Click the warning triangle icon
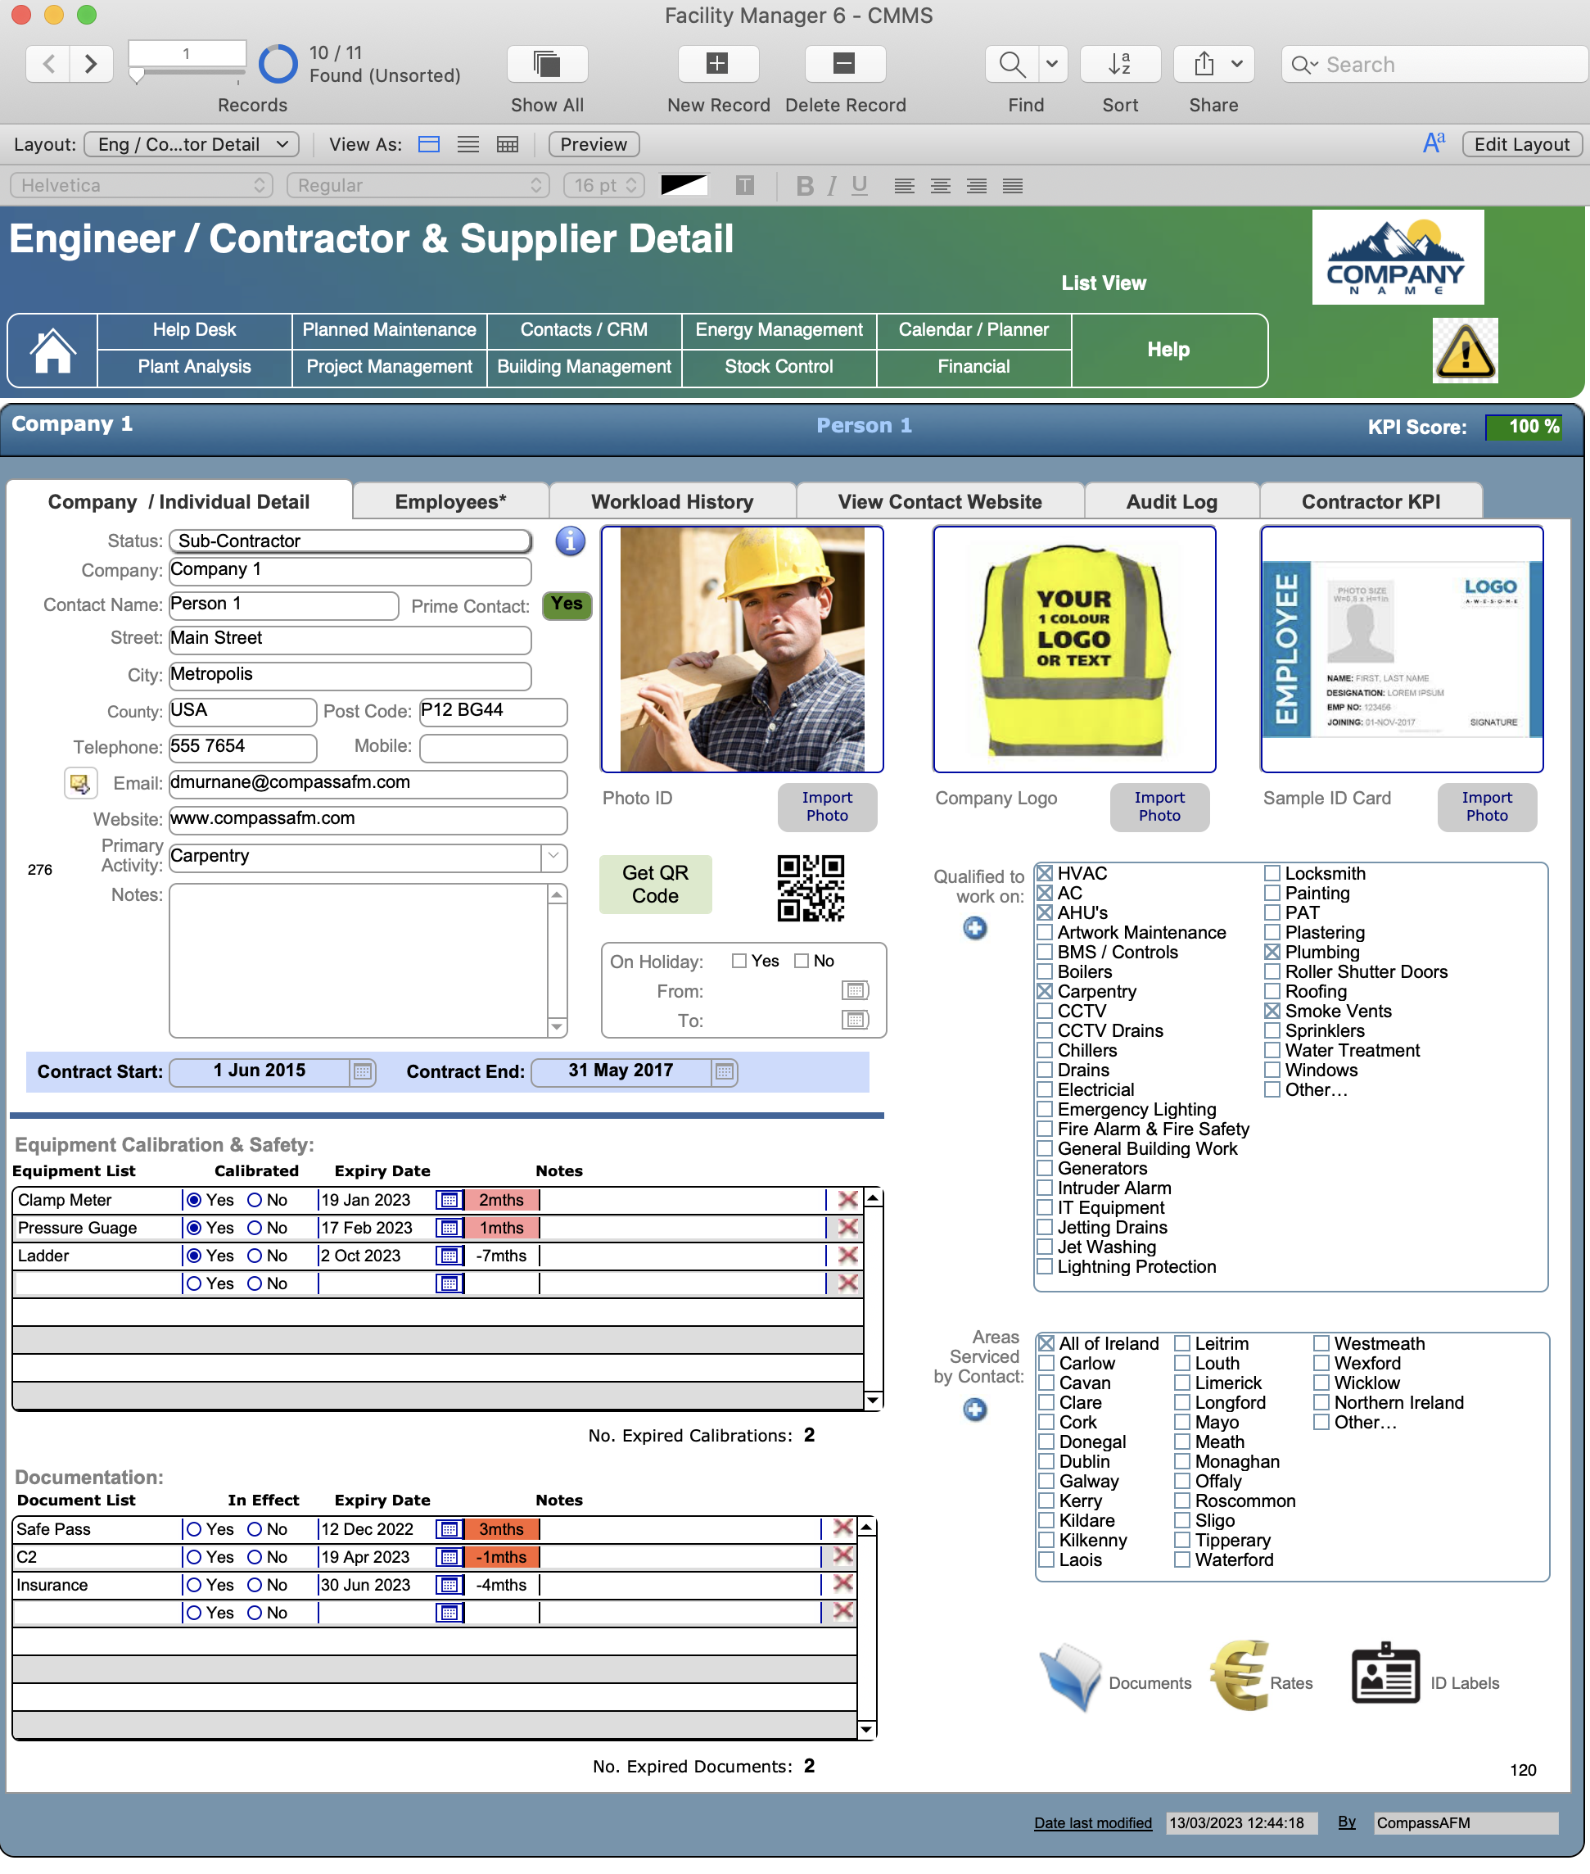 click(x=1465, y=350)
